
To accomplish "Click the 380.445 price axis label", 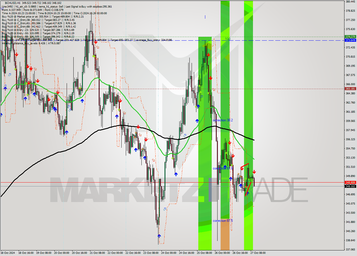I will click(350, 2).
